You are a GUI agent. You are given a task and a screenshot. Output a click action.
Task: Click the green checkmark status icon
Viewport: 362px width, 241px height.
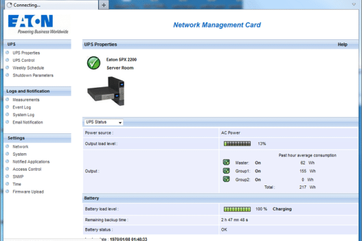pyautogui.click(x=93, y=63)
